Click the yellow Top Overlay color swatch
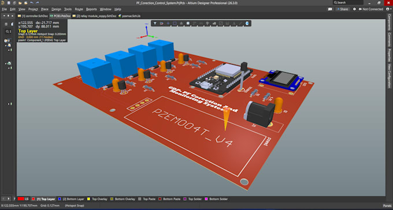 [88, 199]
